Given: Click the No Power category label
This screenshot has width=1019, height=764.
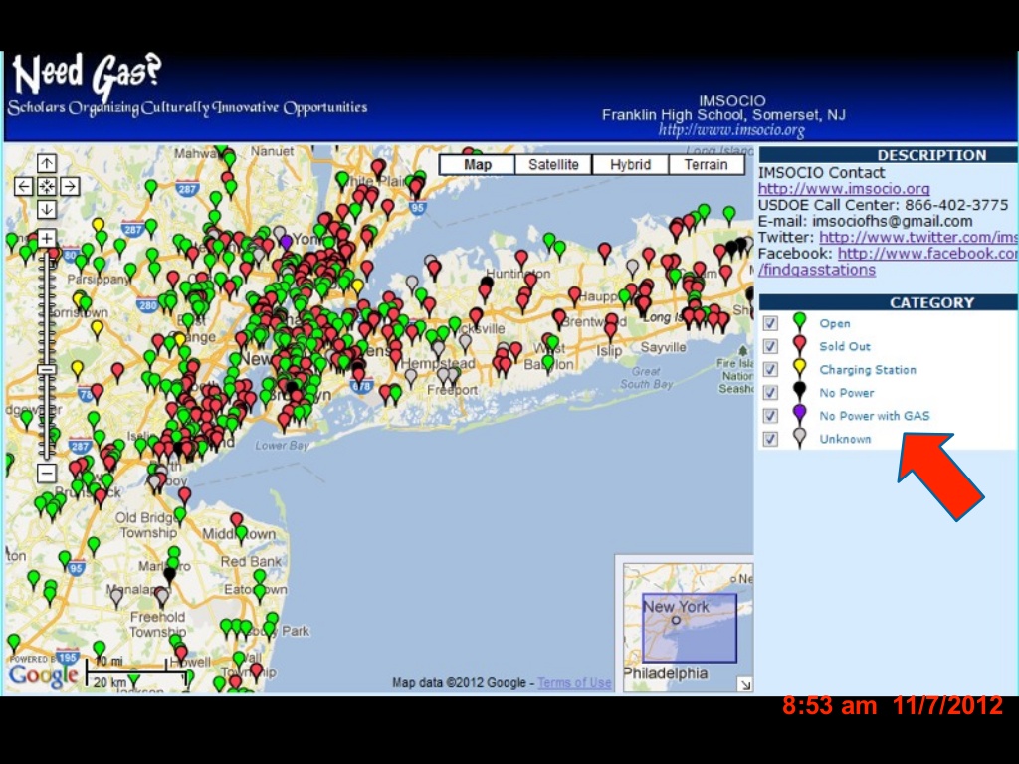Looking at the screenshot, I should click(x=846, y=393).
